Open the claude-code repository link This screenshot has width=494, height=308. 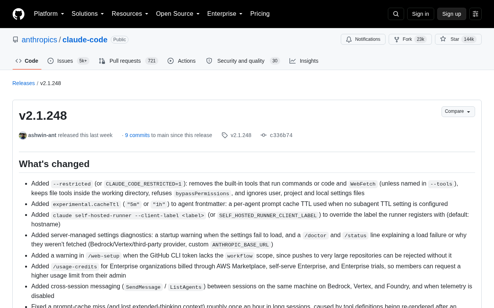(x=85, y=40)
